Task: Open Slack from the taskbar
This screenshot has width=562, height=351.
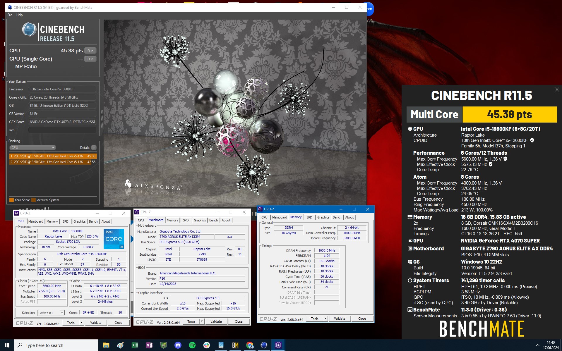Action: 206,345
